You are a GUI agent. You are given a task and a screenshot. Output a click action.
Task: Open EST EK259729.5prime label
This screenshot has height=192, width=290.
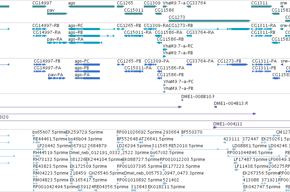click(84, 132)
